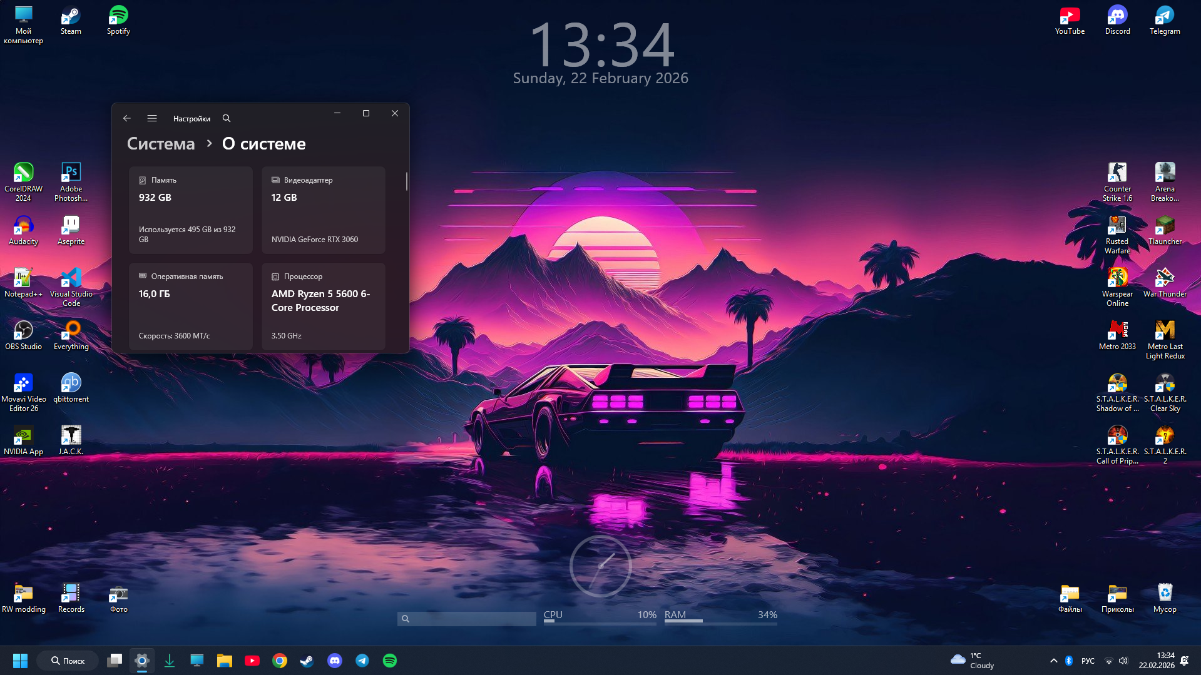
Task: Launch War Thunder desktop icon
Action: coord(1165,283)
